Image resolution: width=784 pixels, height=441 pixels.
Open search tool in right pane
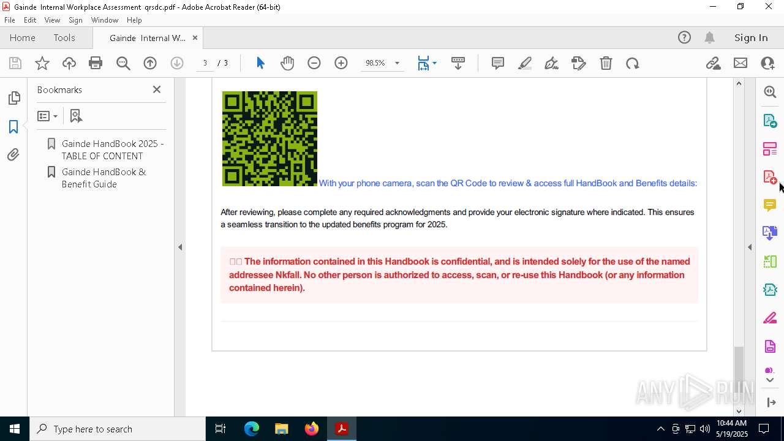[x=770, y=92]
